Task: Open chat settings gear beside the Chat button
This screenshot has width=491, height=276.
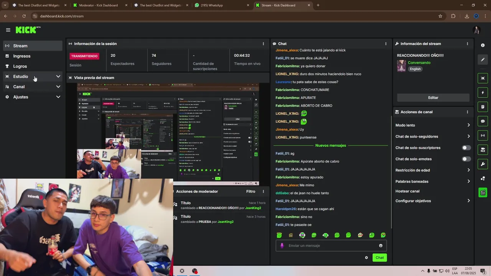Action: pos(366,258)
